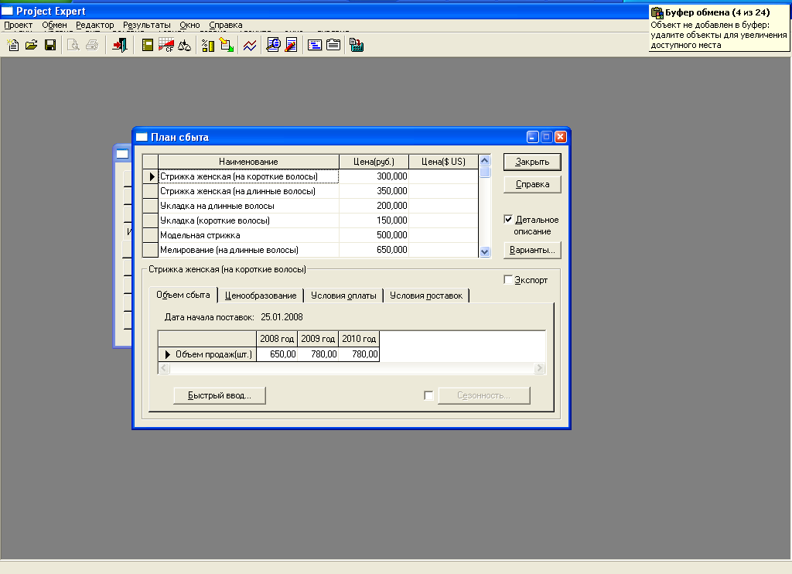Enable the Экспорт checkbox
Screen dimensions: 792x574
point(508,279)
